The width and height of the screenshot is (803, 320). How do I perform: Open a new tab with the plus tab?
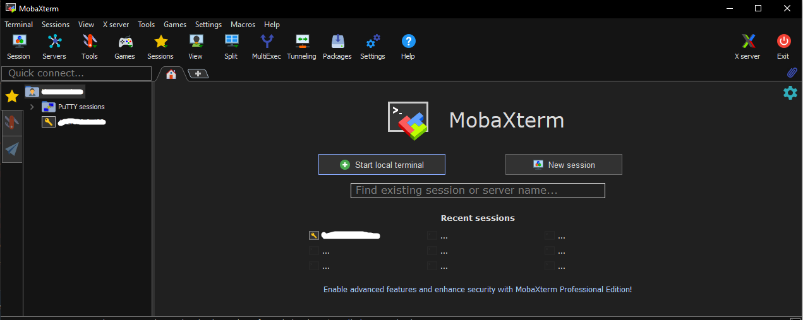pyautogui.click(x=198, y=74)
